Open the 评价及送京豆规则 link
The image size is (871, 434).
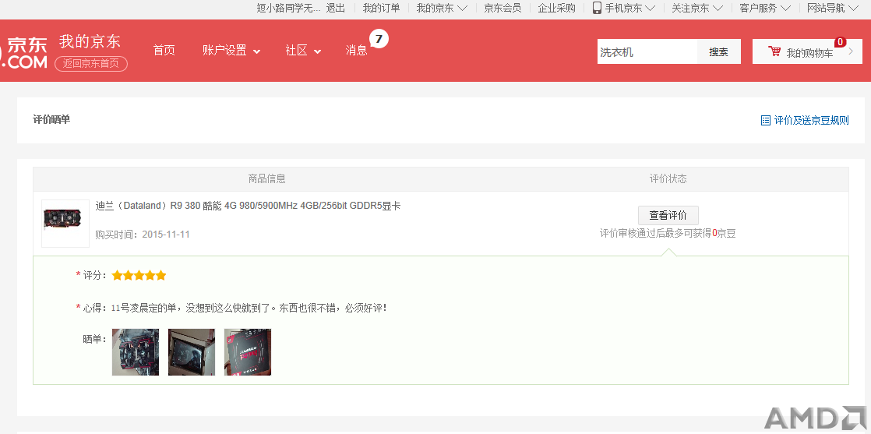tap(811, 120)
